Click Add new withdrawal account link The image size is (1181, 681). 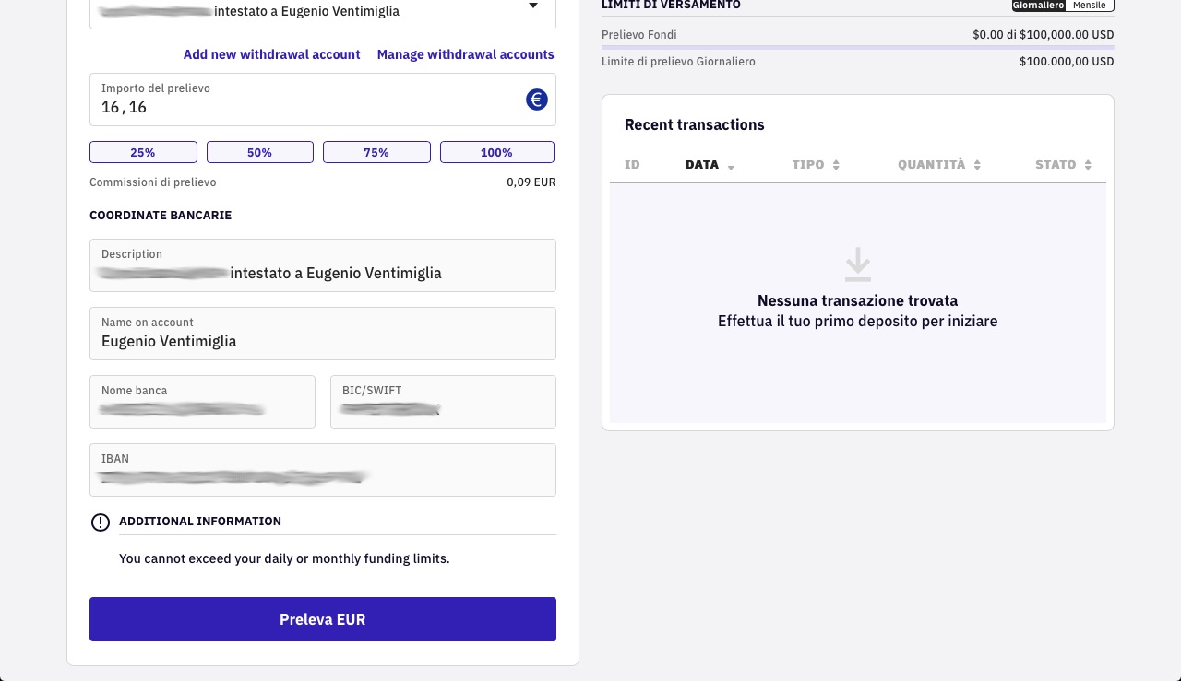272,54
